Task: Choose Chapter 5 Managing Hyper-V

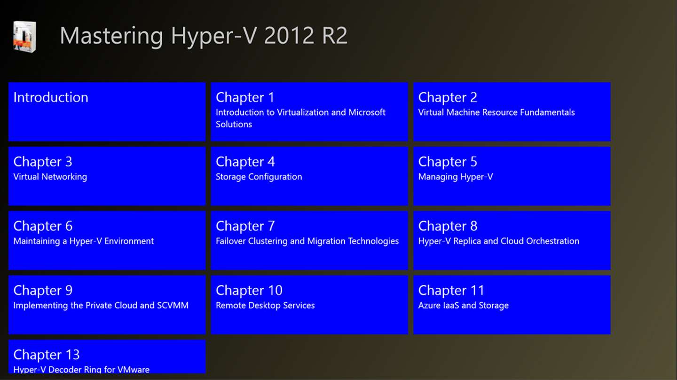Action: click(x=512, y=176)
